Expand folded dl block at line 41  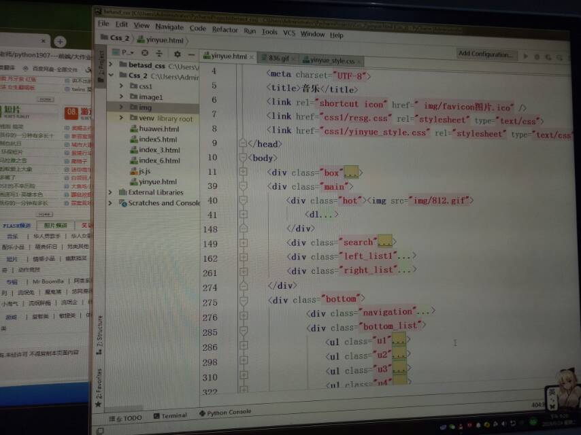243,214
